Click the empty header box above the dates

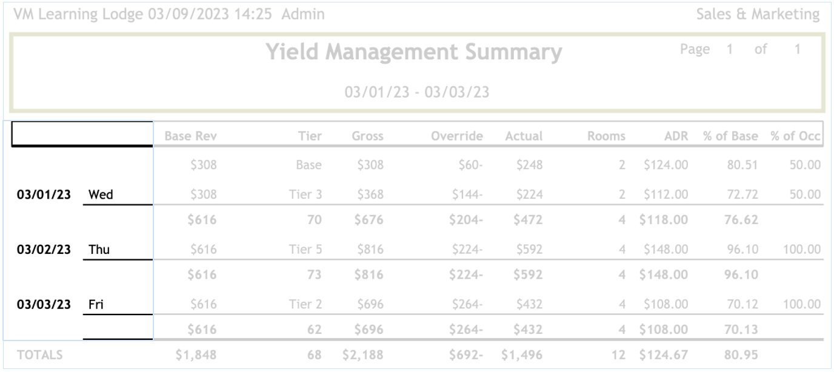[82, 134]
